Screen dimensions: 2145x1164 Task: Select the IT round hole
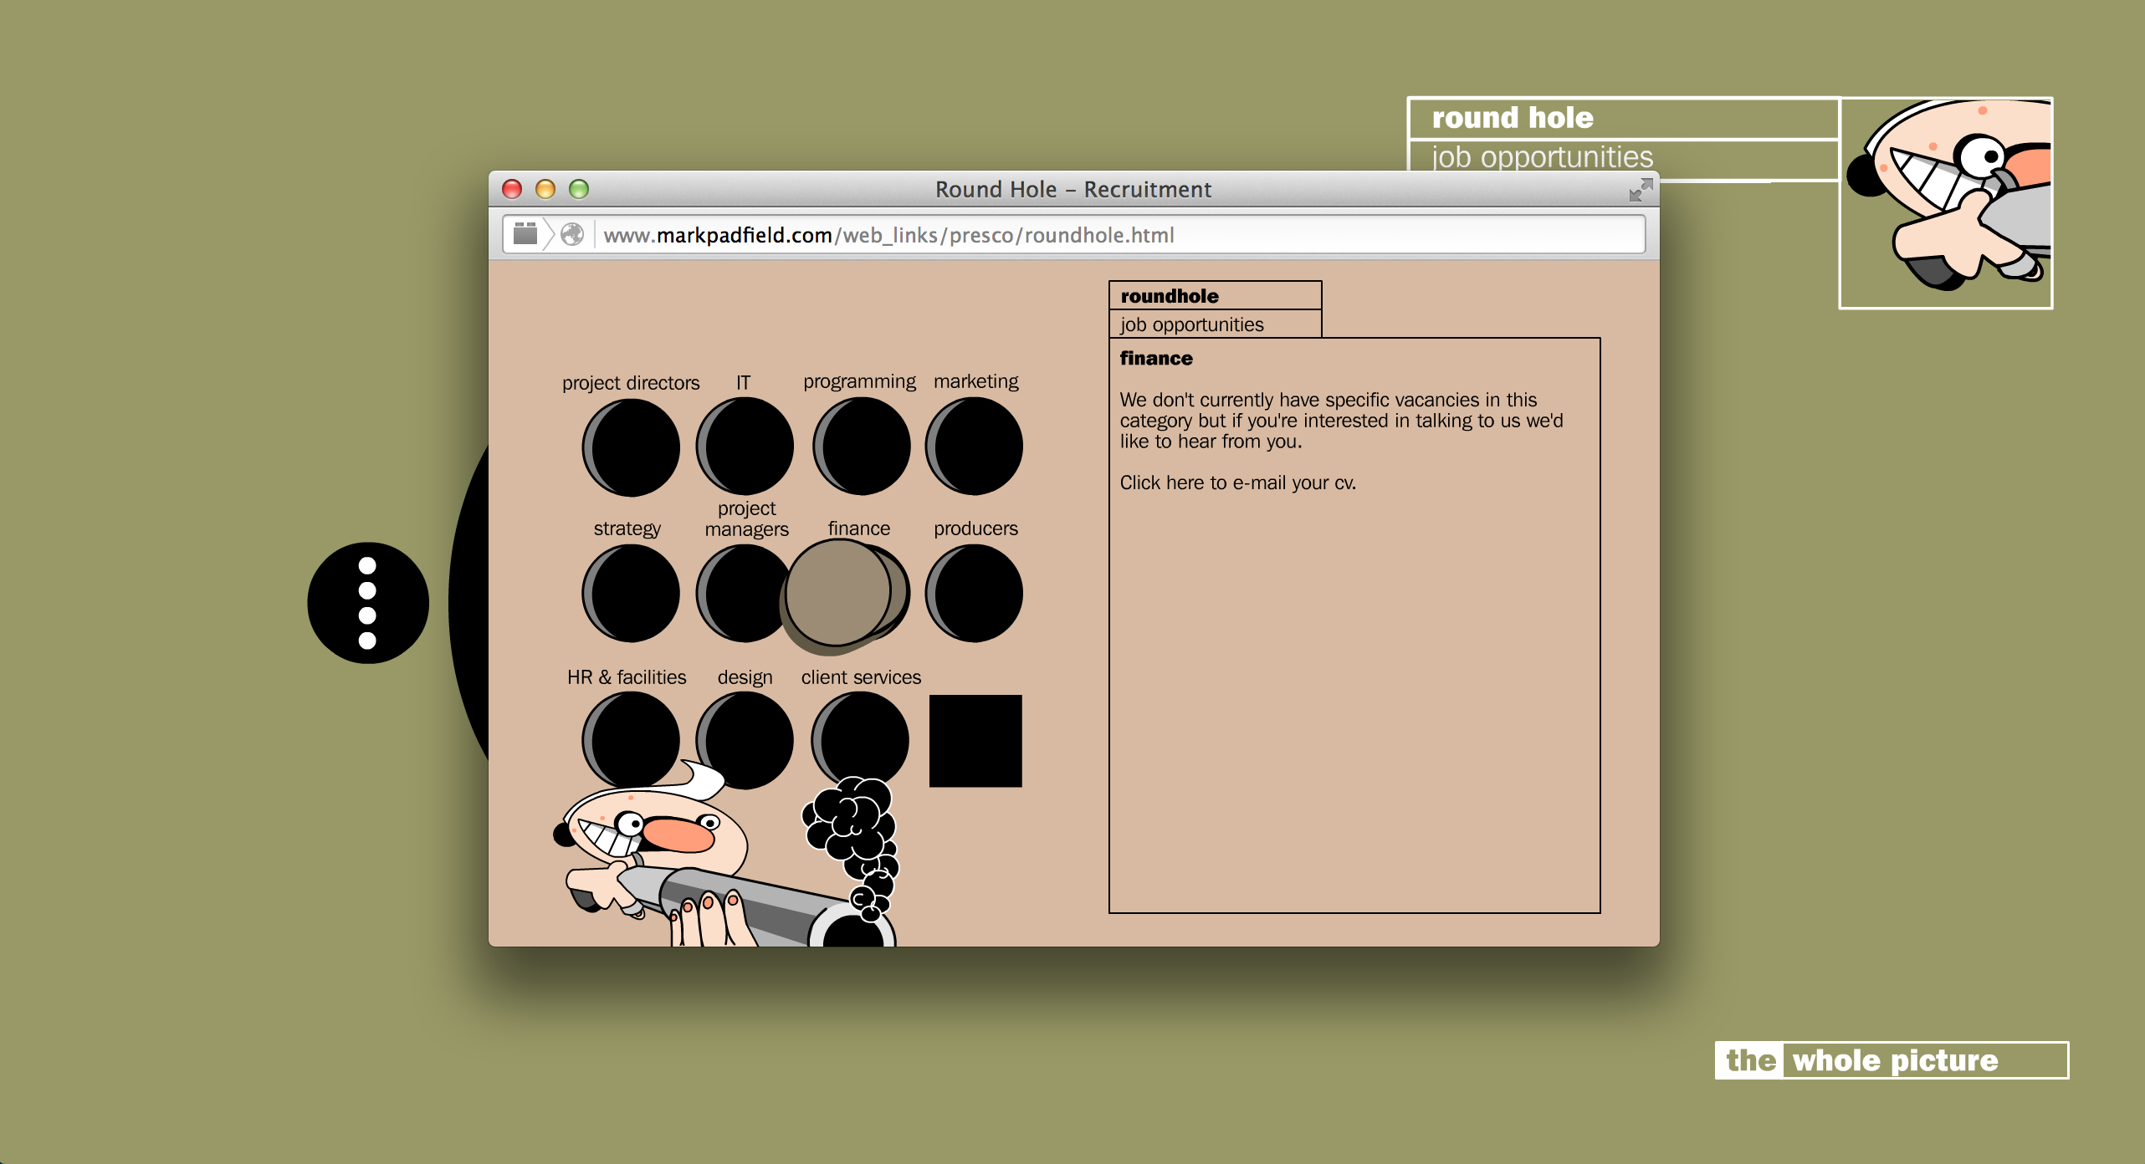click(x=745, y=446)
